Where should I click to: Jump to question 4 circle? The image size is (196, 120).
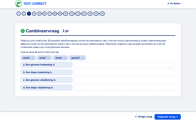[x=34, y=14]
